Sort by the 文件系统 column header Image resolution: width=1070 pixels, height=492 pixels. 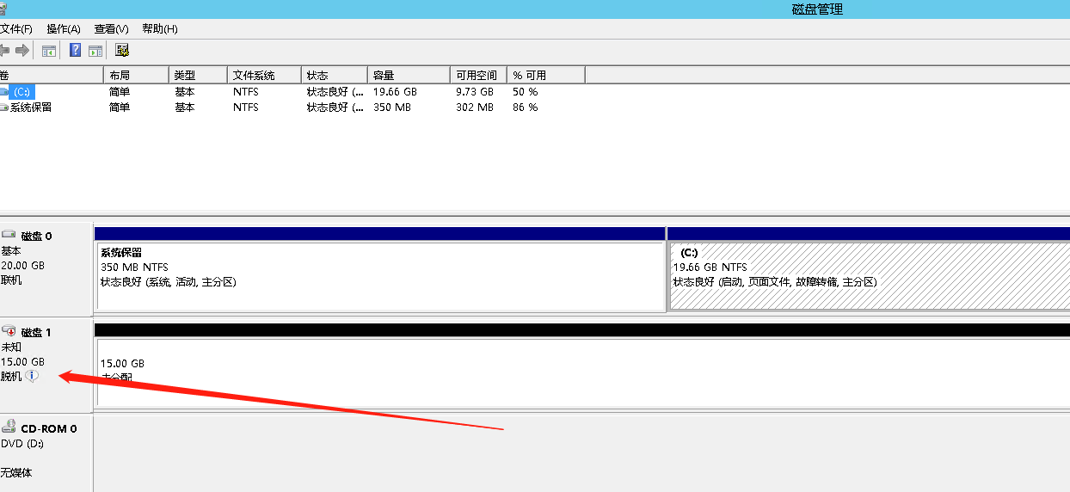[x=263, y=76]
